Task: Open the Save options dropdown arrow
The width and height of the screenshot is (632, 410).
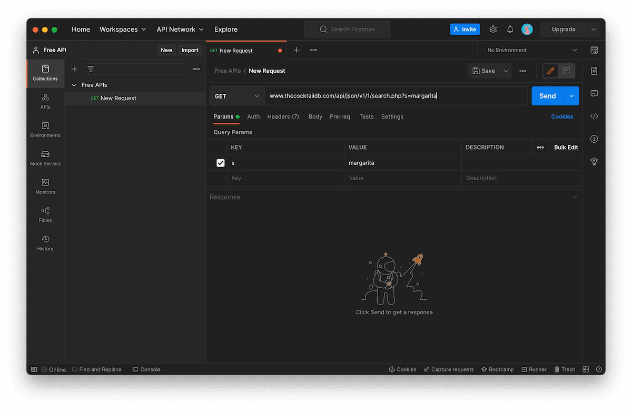Action: pyautogui.click(x=506, y=71)
